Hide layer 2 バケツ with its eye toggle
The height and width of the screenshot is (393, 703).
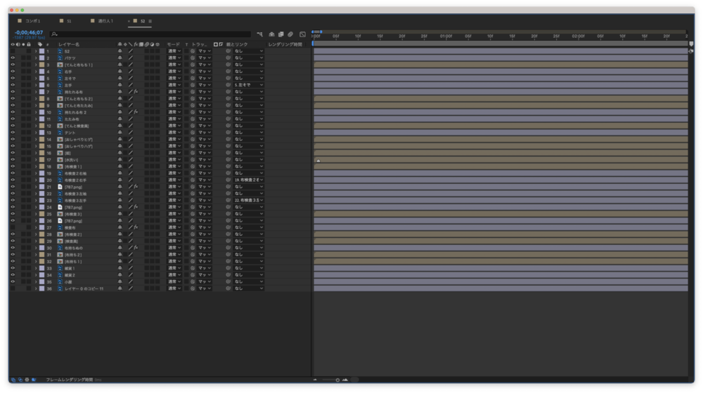coord(13,58)
